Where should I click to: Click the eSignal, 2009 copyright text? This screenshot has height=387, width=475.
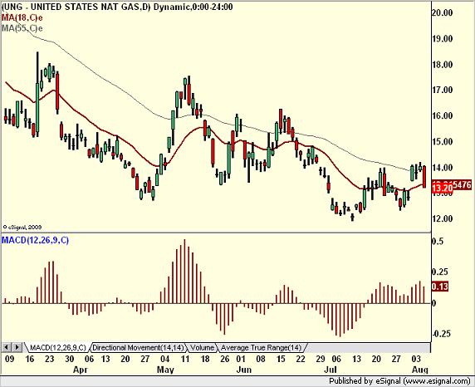[22, 227]
